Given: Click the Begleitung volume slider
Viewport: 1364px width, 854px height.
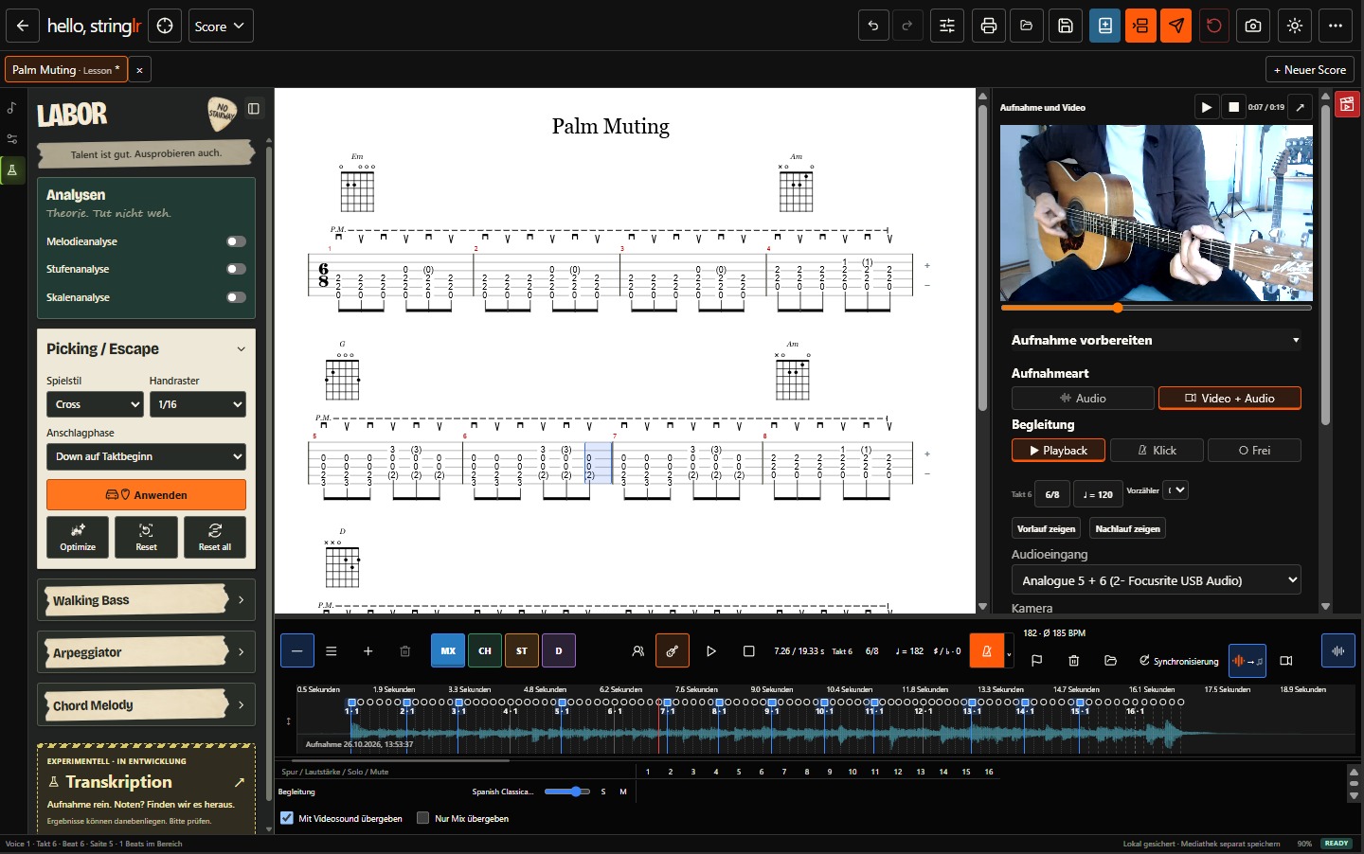Looking at the screenshot, I should (x=568, y=792).
